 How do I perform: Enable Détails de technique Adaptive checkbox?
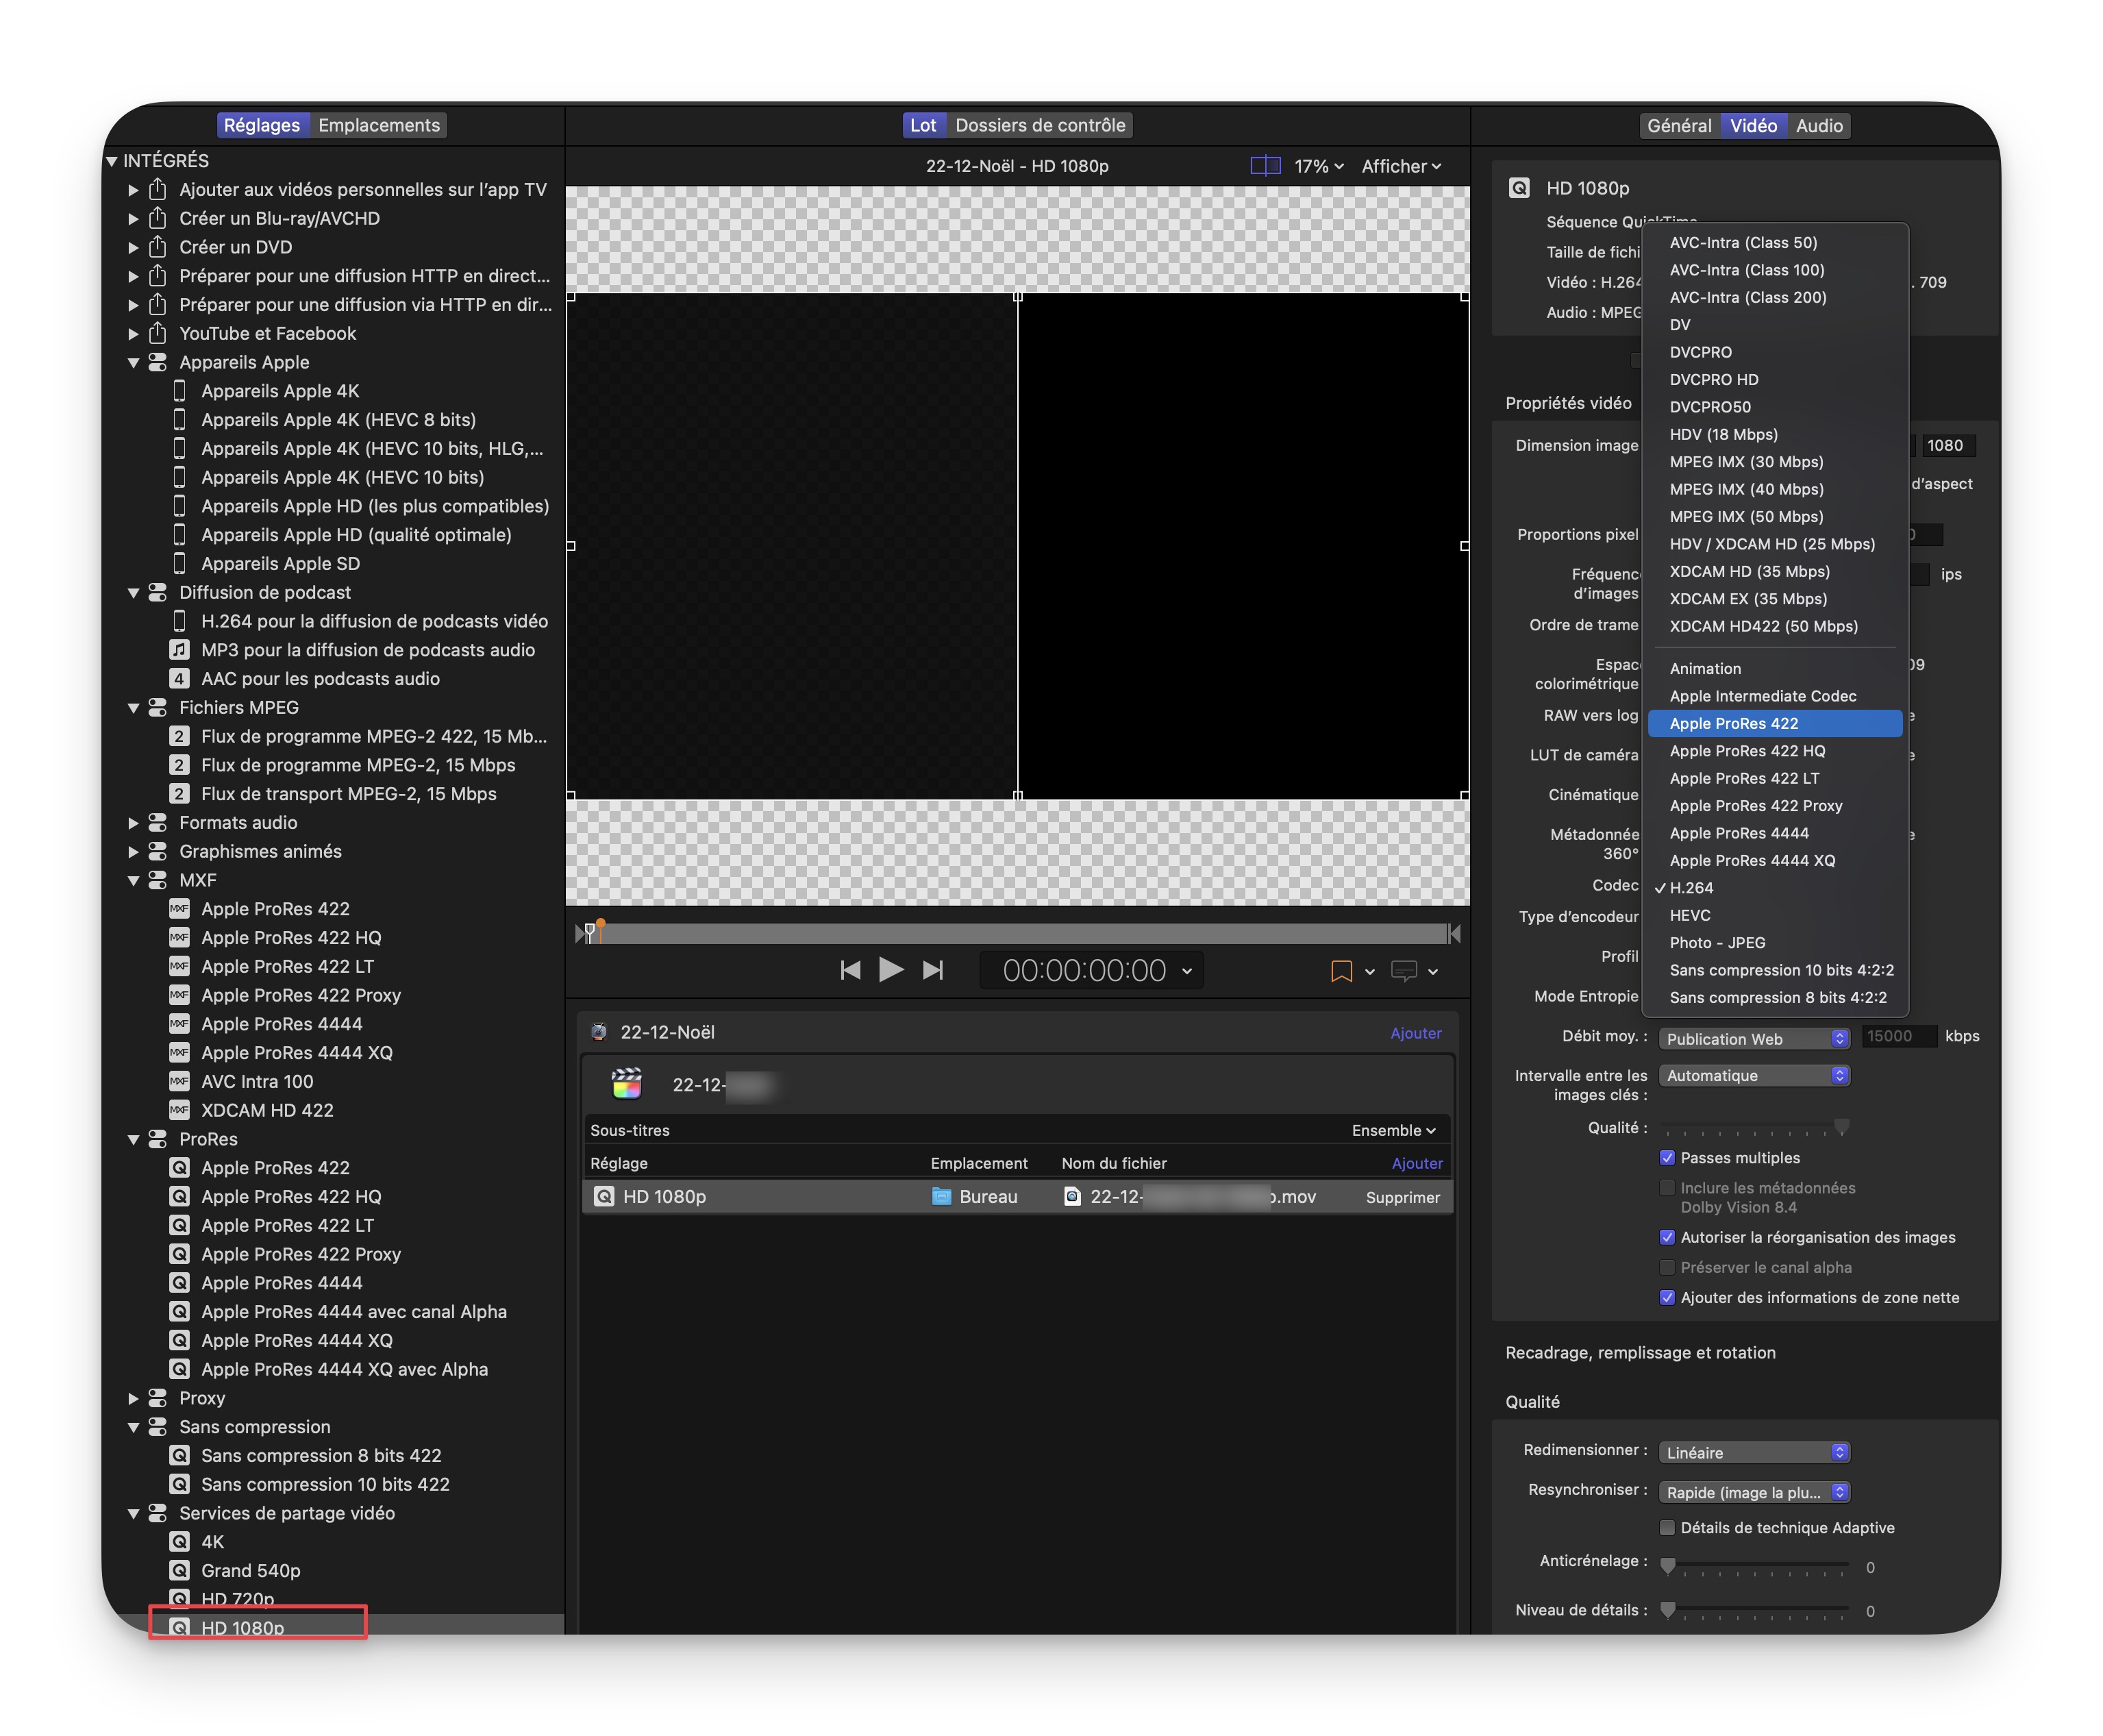tap(1667, 1527)
